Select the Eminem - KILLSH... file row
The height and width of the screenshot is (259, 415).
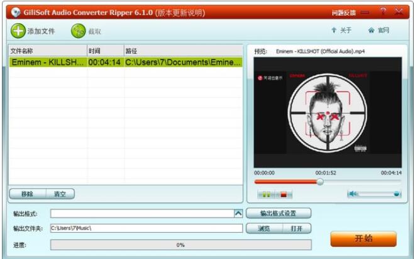pos(126,62)
